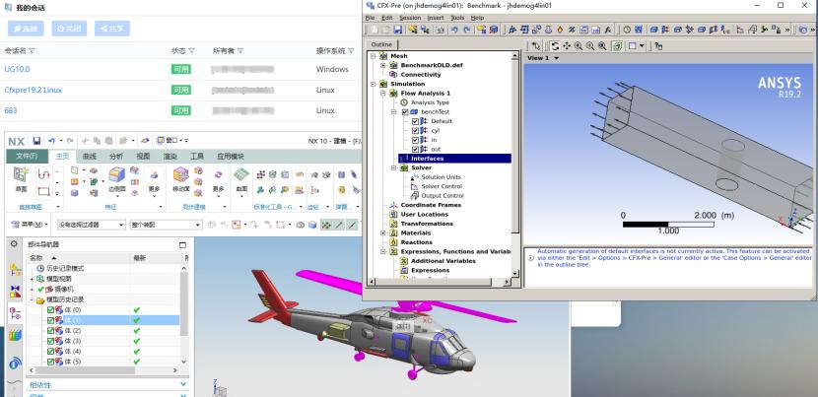Click the NX surface (曲面) icon
Image resolution: width=818 pixels, height=397 pixels.
[x=241, y=175]
